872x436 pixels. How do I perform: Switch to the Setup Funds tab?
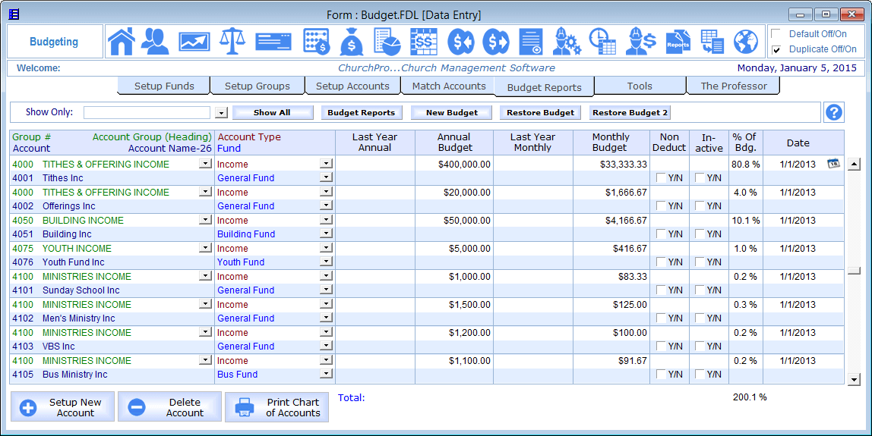(x=164, y=86)
